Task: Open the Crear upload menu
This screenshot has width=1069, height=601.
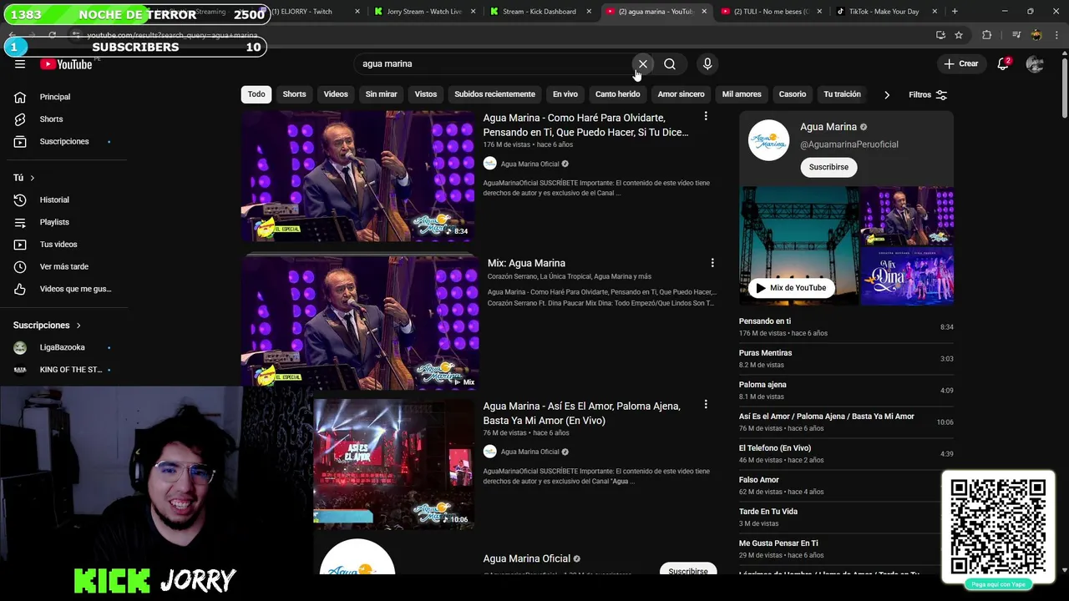Action: click(960, 64)
